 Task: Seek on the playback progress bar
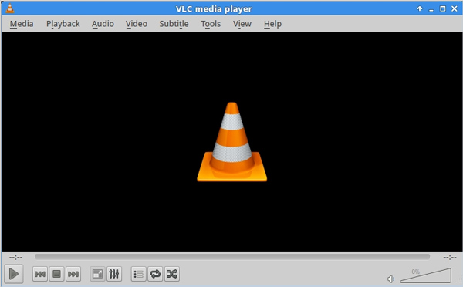coord(232,257)
